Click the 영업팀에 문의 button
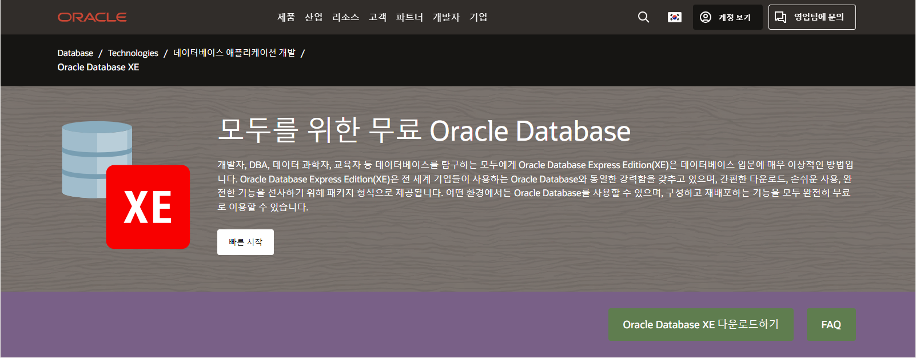This screenshot has height=358, width=916. tap(812, 17)
